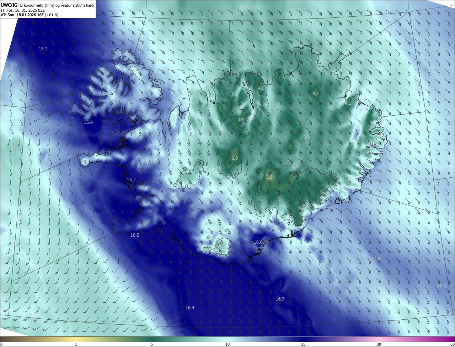Screen dimensions: 455x347
Task: Click the 3.2 value label in the highlands
Action: 269,177
